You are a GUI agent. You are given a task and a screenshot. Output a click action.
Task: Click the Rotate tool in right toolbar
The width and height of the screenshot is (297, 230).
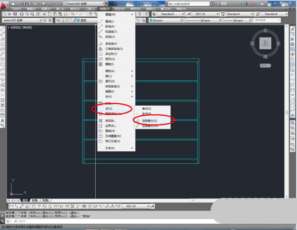click(293, 60)
